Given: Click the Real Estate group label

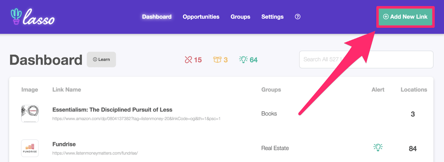Looking at the screenshot, I should [275, 148].
